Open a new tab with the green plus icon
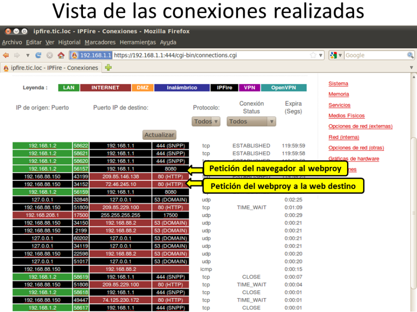417x312 pixels. 108,67
